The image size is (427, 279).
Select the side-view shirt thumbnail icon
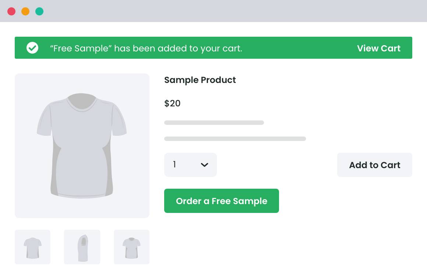point(82,247)
